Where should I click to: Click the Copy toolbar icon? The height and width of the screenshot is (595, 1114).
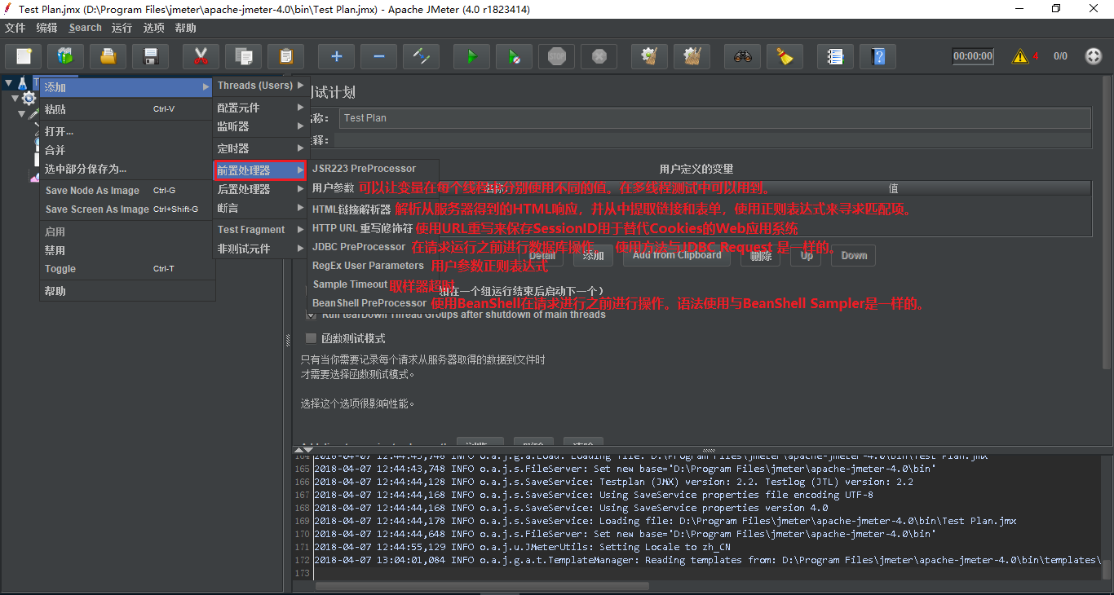click(x=243, y=56)
